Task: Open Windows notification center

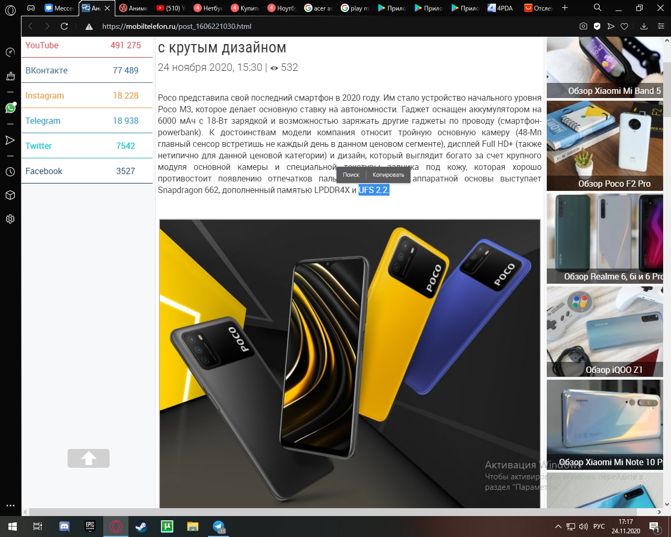Action: pos(655,527)
